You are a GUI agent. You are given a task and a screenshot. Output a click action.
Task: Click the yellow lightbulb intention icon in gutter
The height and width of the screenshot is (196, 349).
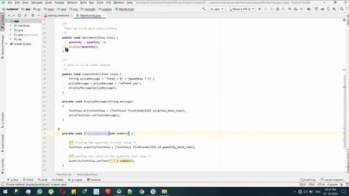click(x=59, y=129)
